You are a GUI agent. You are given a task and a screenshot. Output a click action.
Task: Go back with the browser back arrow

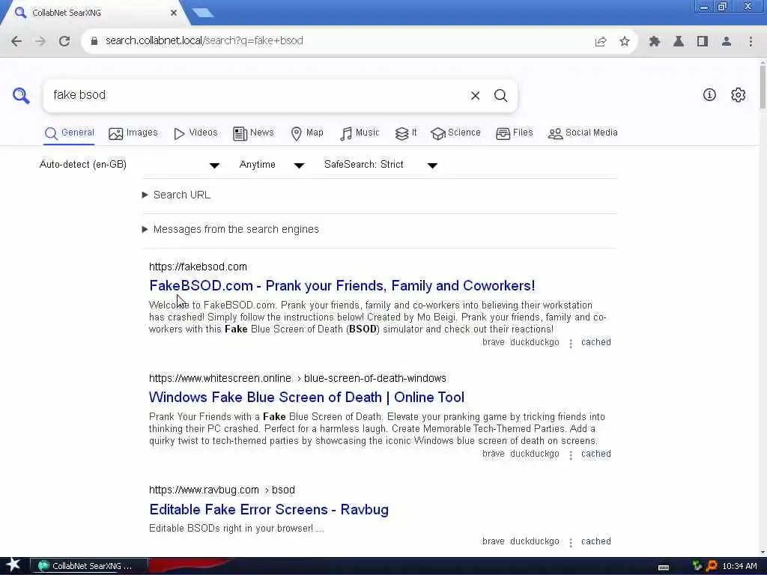[16, 41]
